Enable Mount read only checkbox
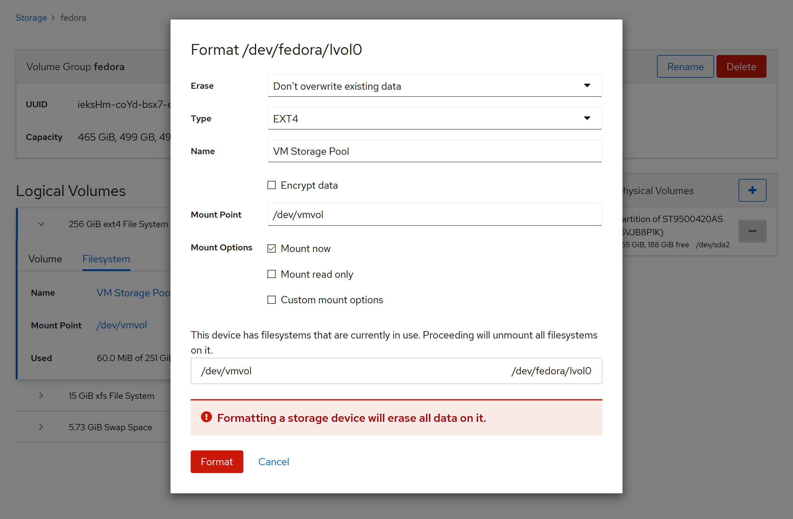The width and height of the screenshot is (793, 519). tap(272, 274)
